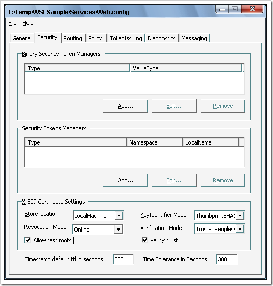Click the Namespace column header
The height and width of the screenshot is (286, 273).
tap(154, 142)
